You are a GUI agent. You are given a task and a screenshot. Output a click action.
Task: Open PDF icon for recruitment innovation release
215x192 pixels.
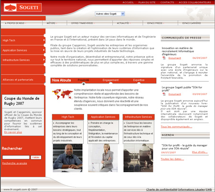pyautogui.click(x=164, y=58)
